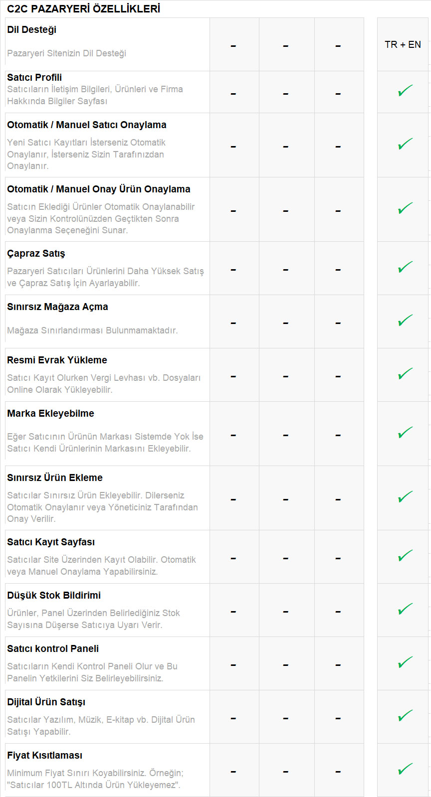The image size is (431, 797).
Task: Click the Otomatik / Manuel Satıcı Onaylama title
Action: point(86,125)
